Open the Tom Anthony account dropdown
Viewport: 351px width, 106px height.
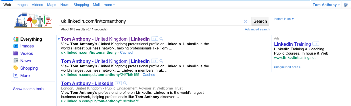tap(326, 5)
